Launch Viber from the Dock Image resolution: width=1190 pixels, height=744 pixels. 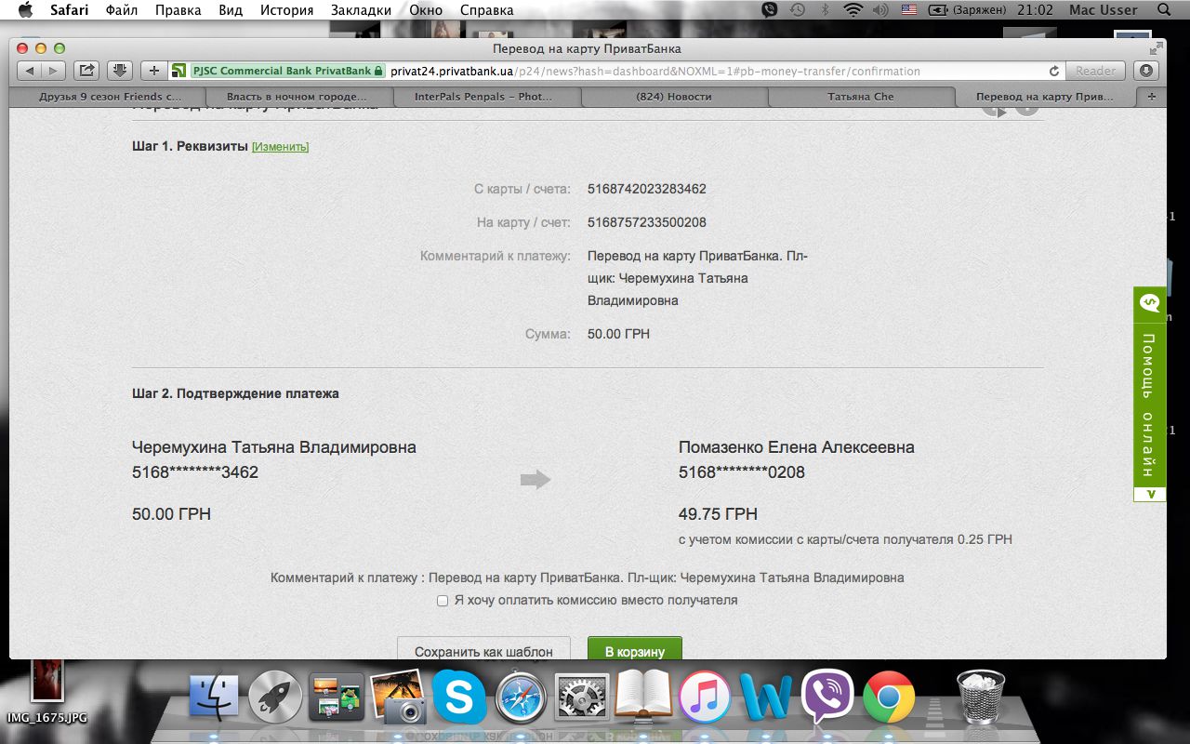826,697
